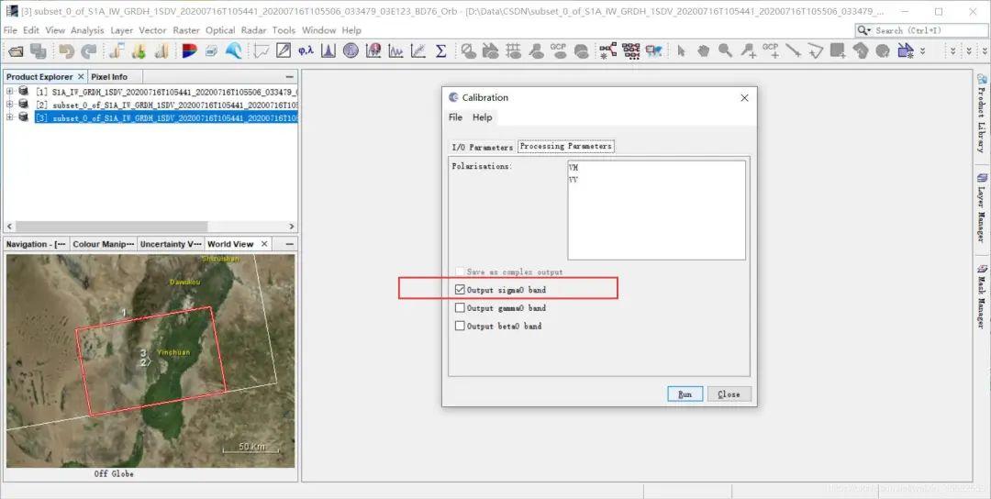Click the Redo toolbar icon

pos(88,51)
